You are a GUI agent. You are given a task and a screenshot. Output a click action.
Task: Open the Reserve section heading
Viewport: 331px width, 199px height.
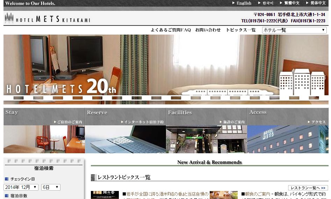click(97, 112)
